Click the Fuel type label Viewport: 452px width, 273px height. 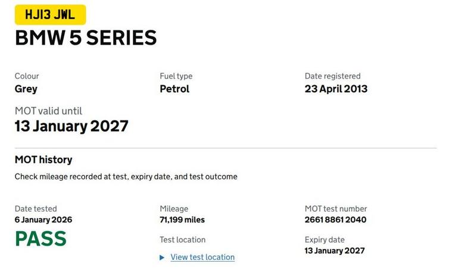176,76
